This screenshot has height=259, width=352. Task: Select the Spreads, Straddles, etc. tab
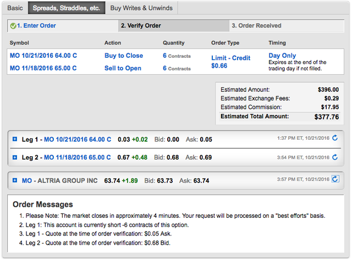[x=66, y=8]
